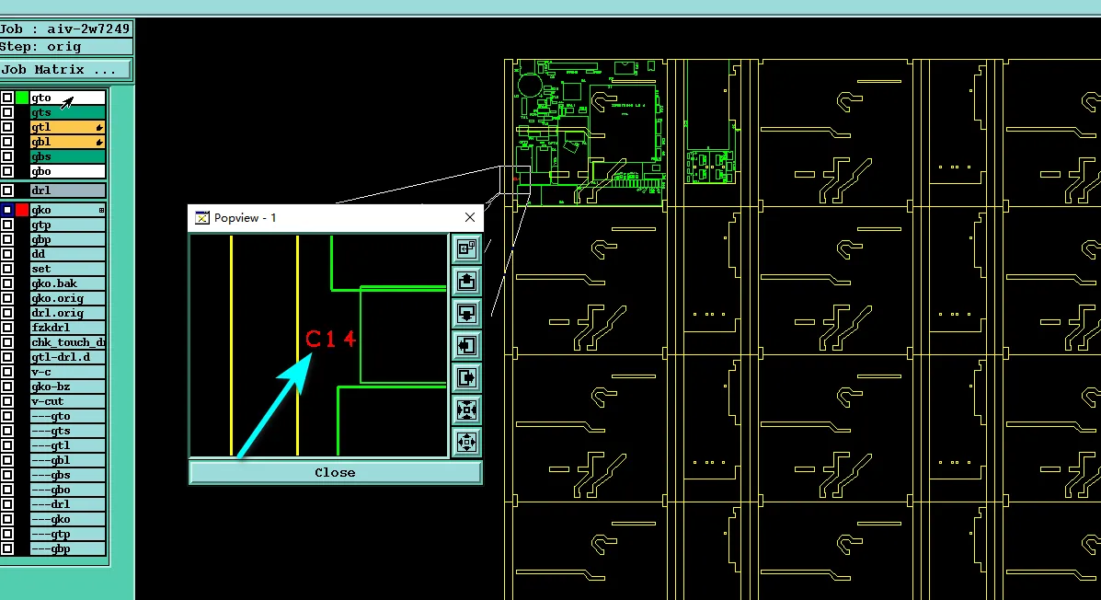The width and height of the screenshot is (1101, 600).
Task: Click the Popview window title icon
Action: [x=202, y=218]
